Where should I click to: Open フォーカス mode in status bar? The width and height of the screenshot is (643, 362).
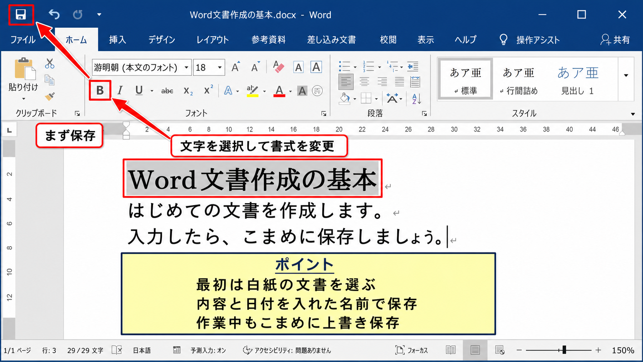pos(411,350)
